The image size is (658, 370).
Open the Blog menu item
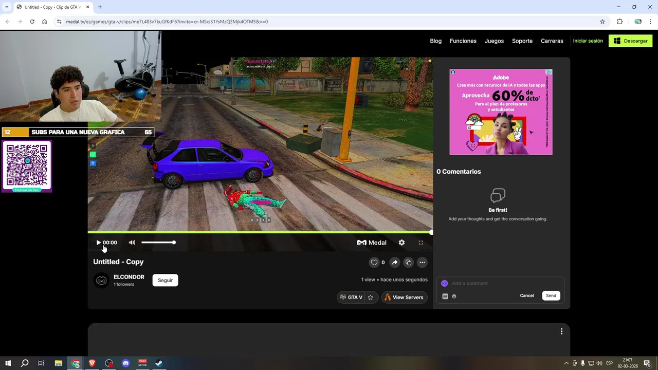tap(435, 41)
